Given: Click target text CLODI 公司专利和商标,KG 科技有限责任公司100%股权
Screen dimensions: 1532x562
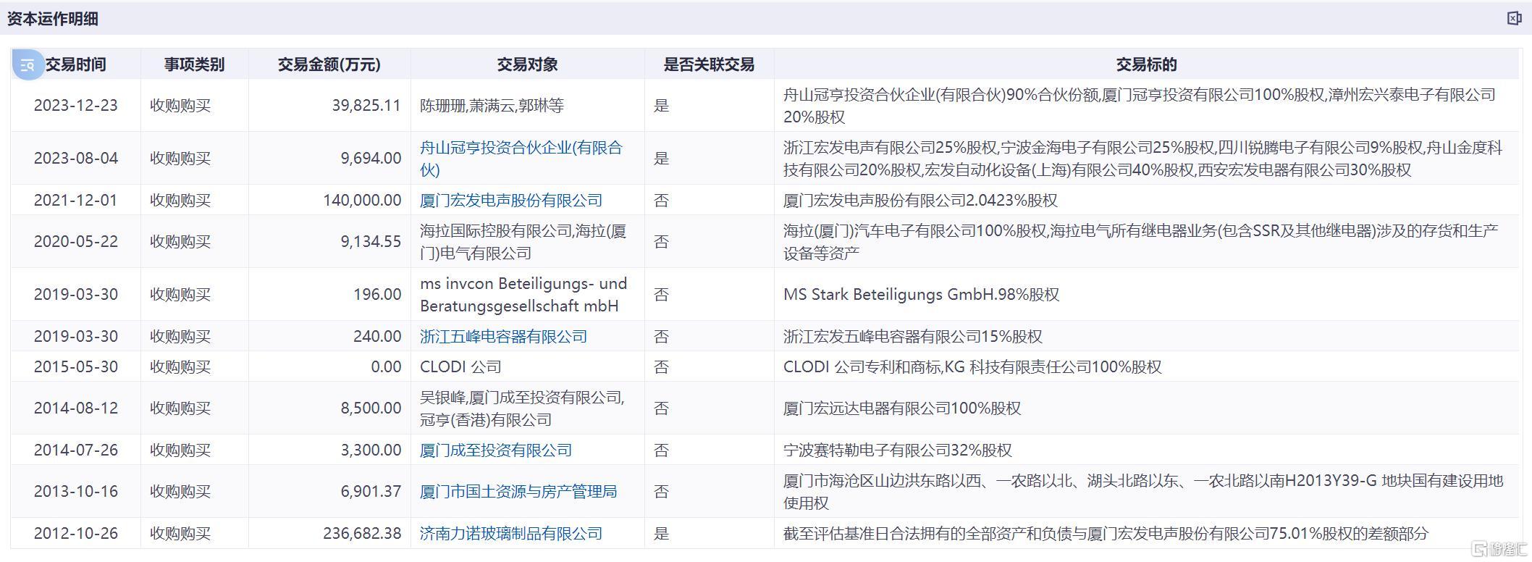Looking at the screenshot, I should tap(972, 367).
